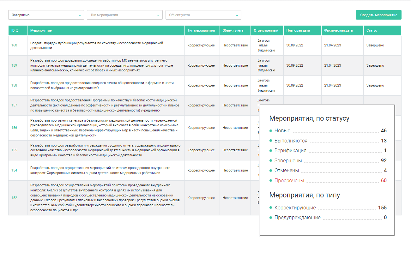411x253 pixels.
Task: Click the count 155 for Корректирующие
Action: [x=382, y=208]
